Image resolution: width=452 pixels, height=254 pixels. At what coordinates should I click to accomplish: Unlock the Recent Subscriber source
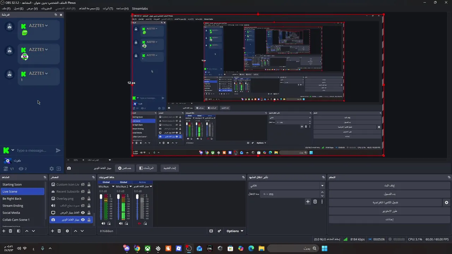pos(89,192)
